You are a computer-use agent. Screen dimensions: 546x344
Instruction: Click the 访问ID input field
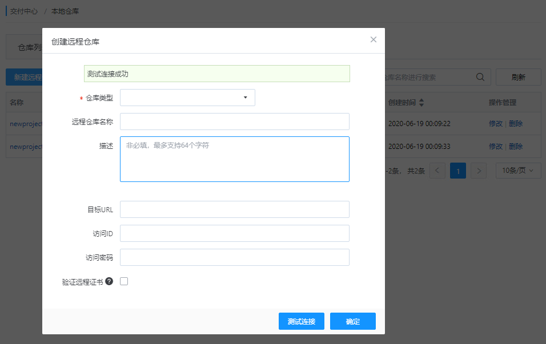tap(234, 233)
